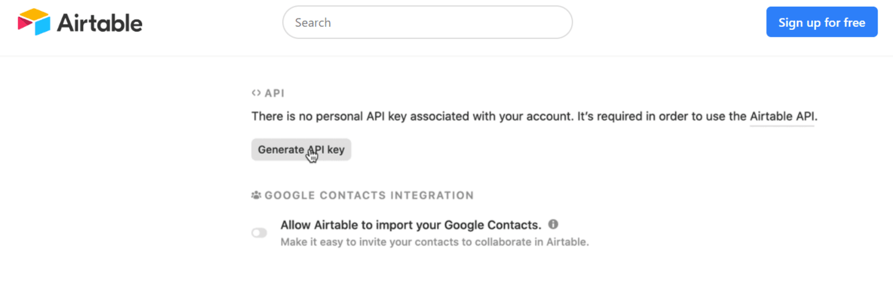Image resolution: width=893 pixels, height=285 pixels.
Task: Click the people icon beside Google Contacts Integration
Action: (256, 196)
